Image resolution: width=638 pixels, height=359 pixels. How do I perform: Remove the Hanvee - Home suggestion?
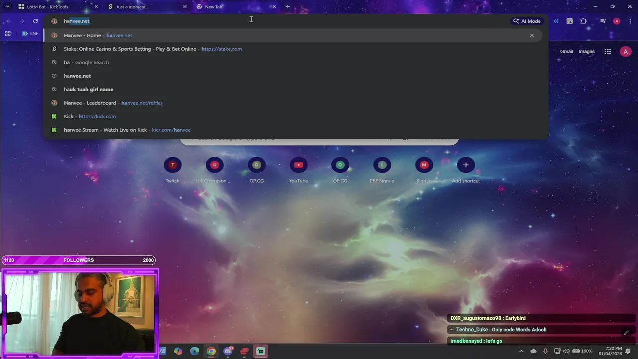tap(532, 35)
